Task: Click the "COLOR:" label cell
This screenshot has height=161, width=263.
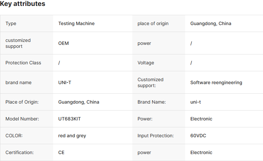Action: pos(14,136)
